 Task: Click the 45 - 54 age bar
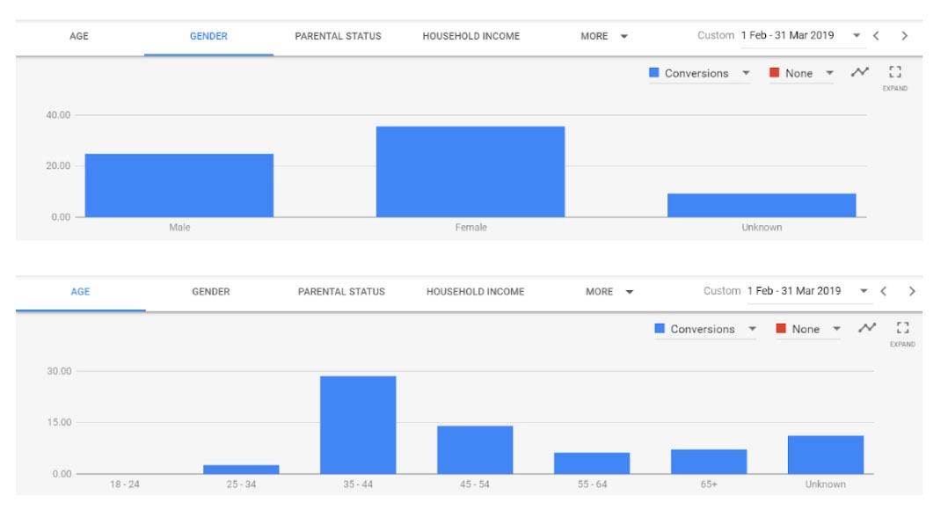[x=475, y=450]
